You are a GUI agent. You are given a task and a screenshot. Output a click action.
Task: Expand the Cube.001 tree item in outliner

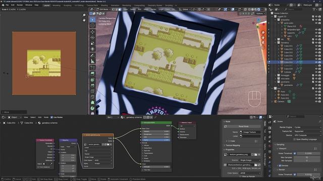tap(279, 46)
